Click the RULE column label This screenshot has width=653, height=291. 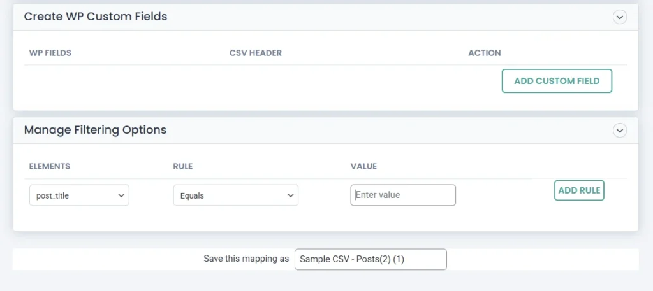(x=182, y=166)
